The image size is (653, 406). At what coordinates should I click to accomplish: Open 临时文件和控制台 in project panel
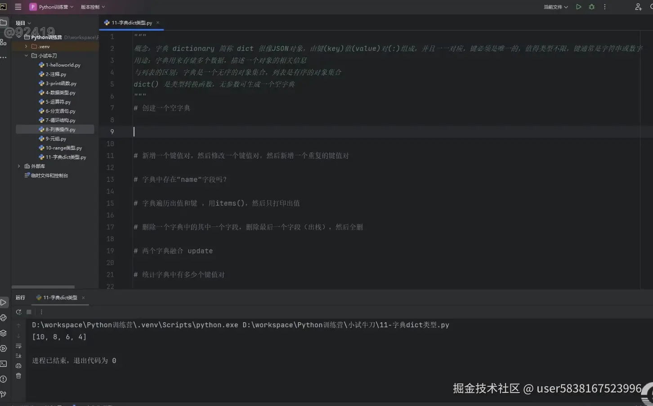tap(49, 175)
